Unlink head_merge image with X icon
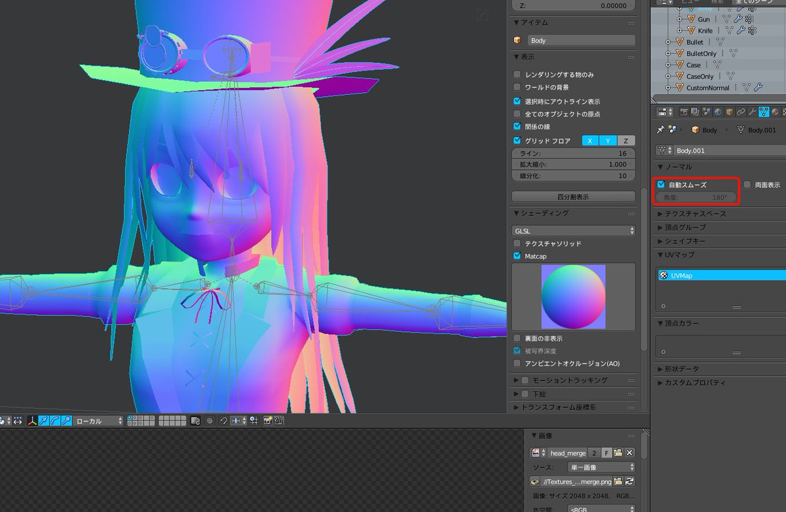Screen dimensions: 786x512 pos(629,452)
